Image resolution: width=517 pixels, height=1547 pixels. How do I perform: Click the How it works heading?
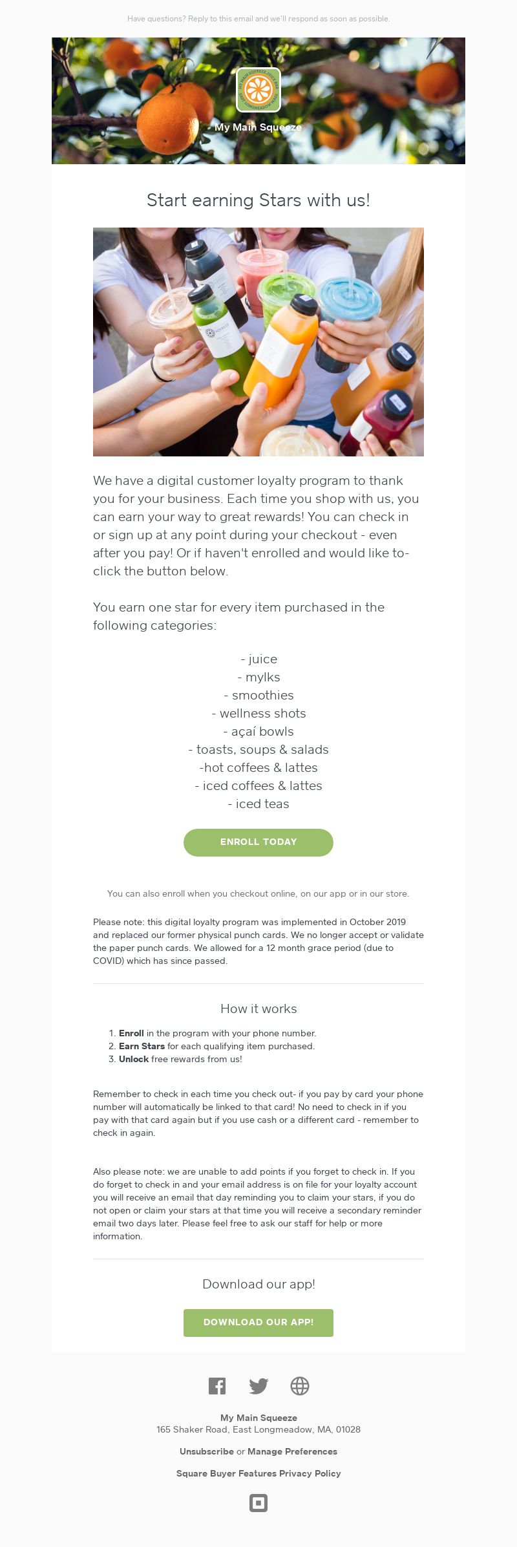click(x=258, y=1008)
